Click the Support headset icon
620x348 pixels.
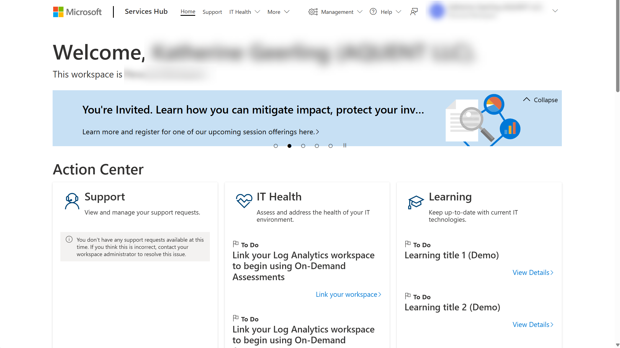click(71, 200)
